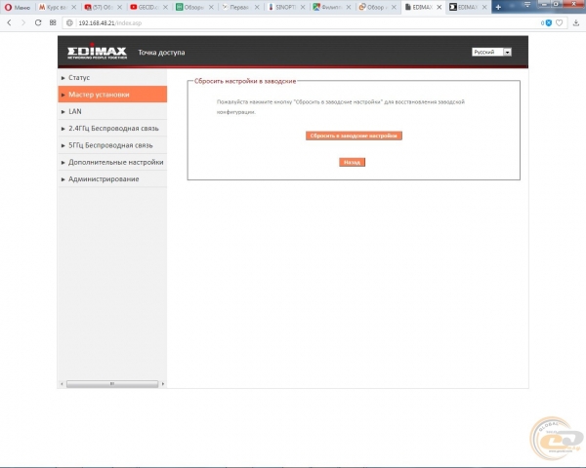Viewport: 586px width, 468px height.
Task: Expand Администрирование section
Action: pyautogui.click(x=112, y=179)
